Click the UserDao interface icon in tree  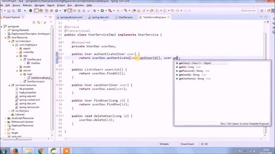(28, 63)
